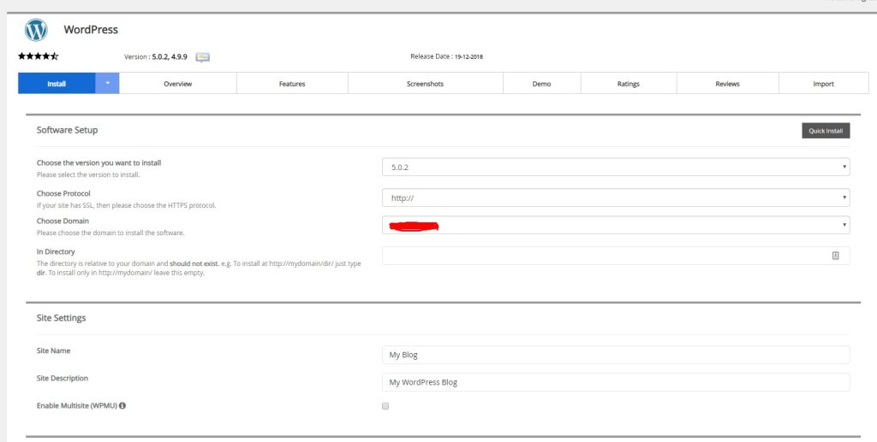The width and height of the screenshot is (877, 442).
Task: Click the In Directory label
Action: (x=56, y=251)
